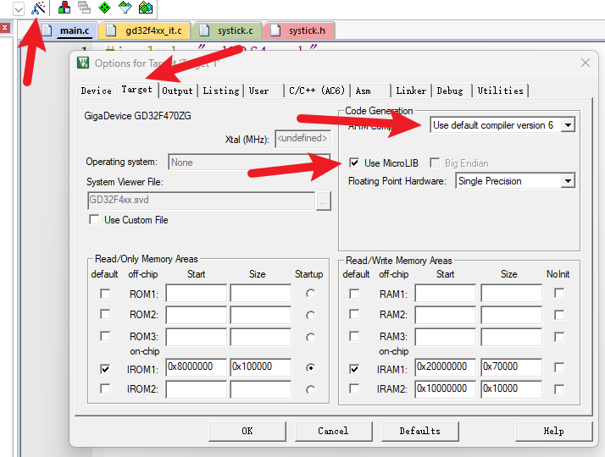Open the Device tab
The width and height of the screenshot is (605, 457).
pyautogui.click(x=96, y=91)
